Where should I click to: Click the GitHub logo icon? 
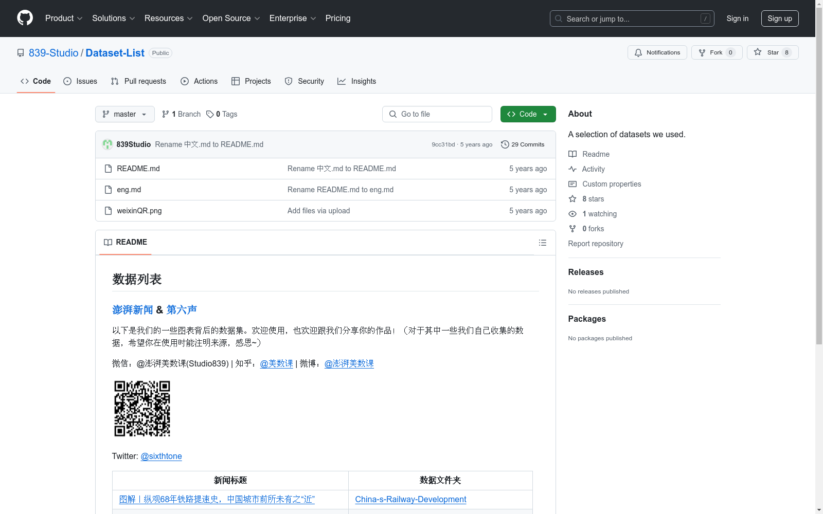tap(25, 18)
